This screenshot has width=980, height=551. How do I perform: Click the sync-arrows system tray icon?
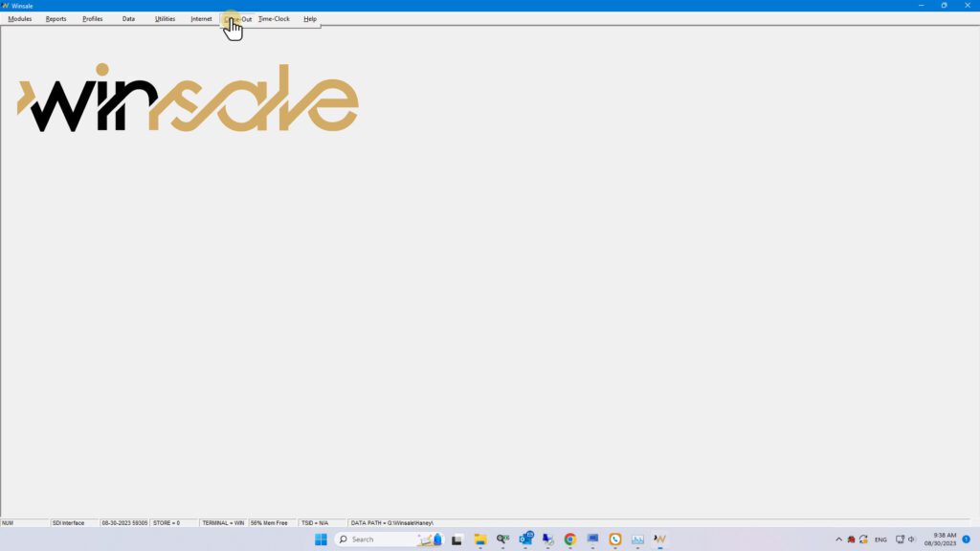[x=864, y=540]
